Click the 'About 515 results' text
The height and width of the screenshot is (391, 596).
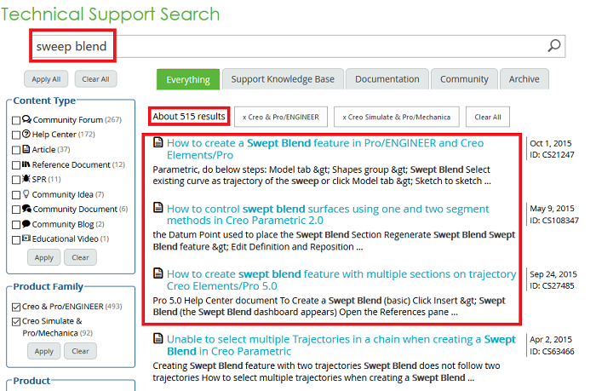[x=189, y=116]
